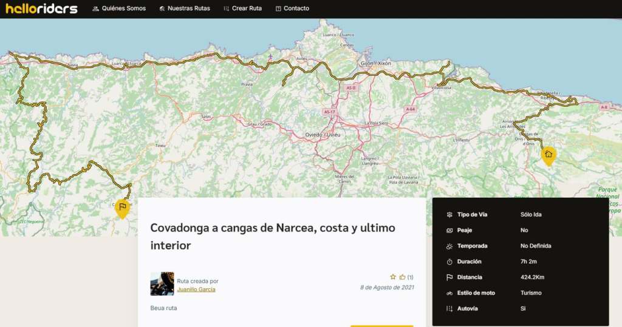Open the Crear Ruta page
Screen dimensions: 622x327
click(242, 8)
